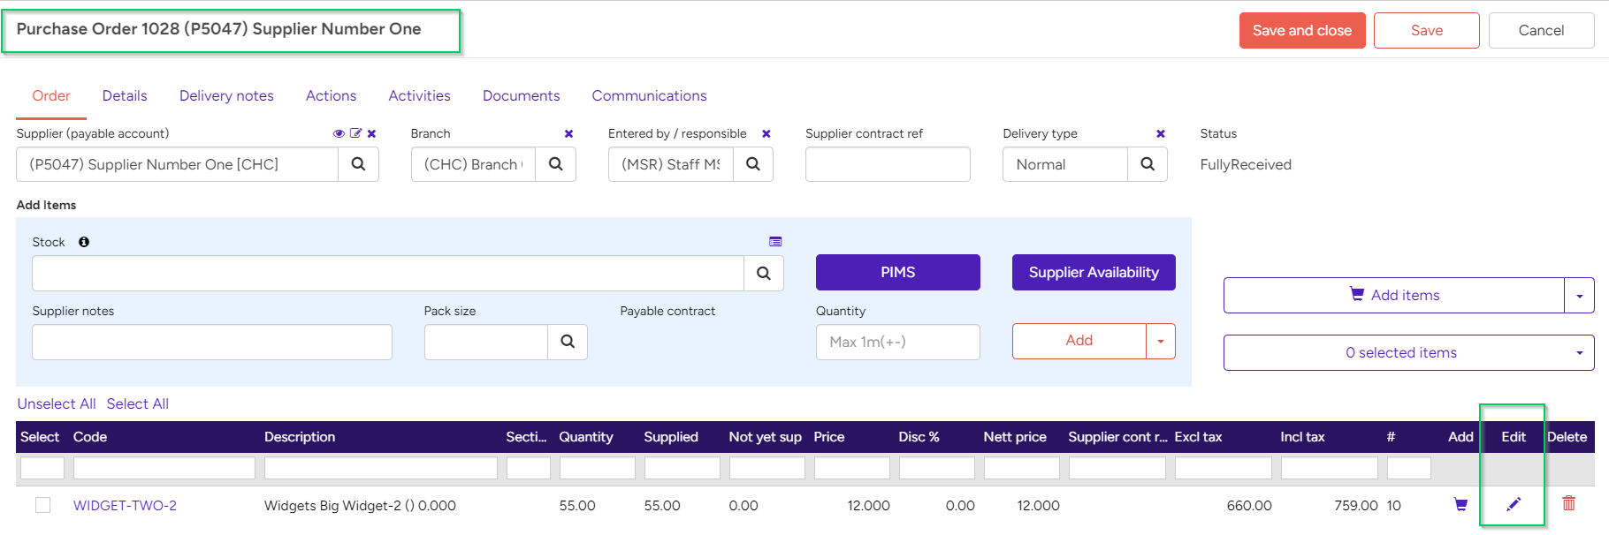Search Delivery type magnifier icon
Screen dimensions: 1609x535
(x=1148, y=164)
